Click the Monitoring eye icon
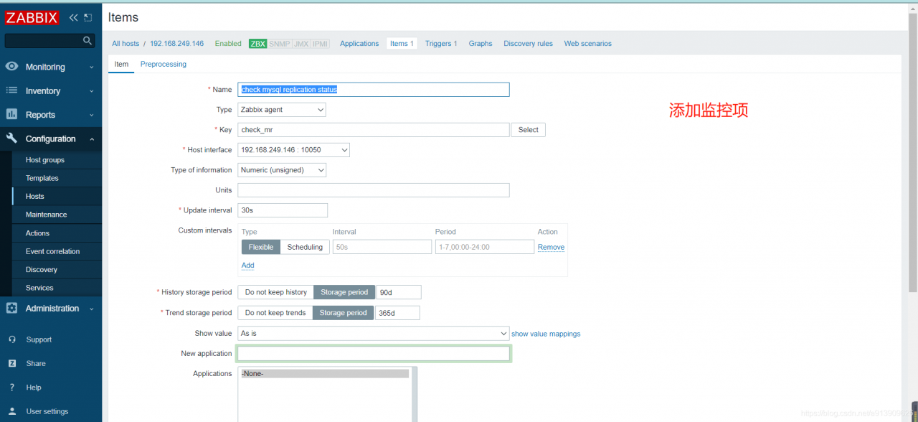This screenshot has width=918, height=422. (x=11, y=67)
